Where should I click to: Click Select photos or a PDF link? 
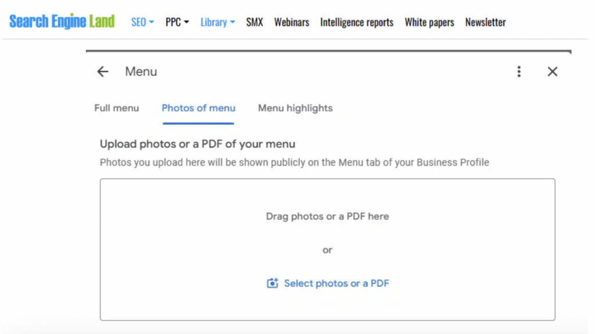click(x=336, y=283)
